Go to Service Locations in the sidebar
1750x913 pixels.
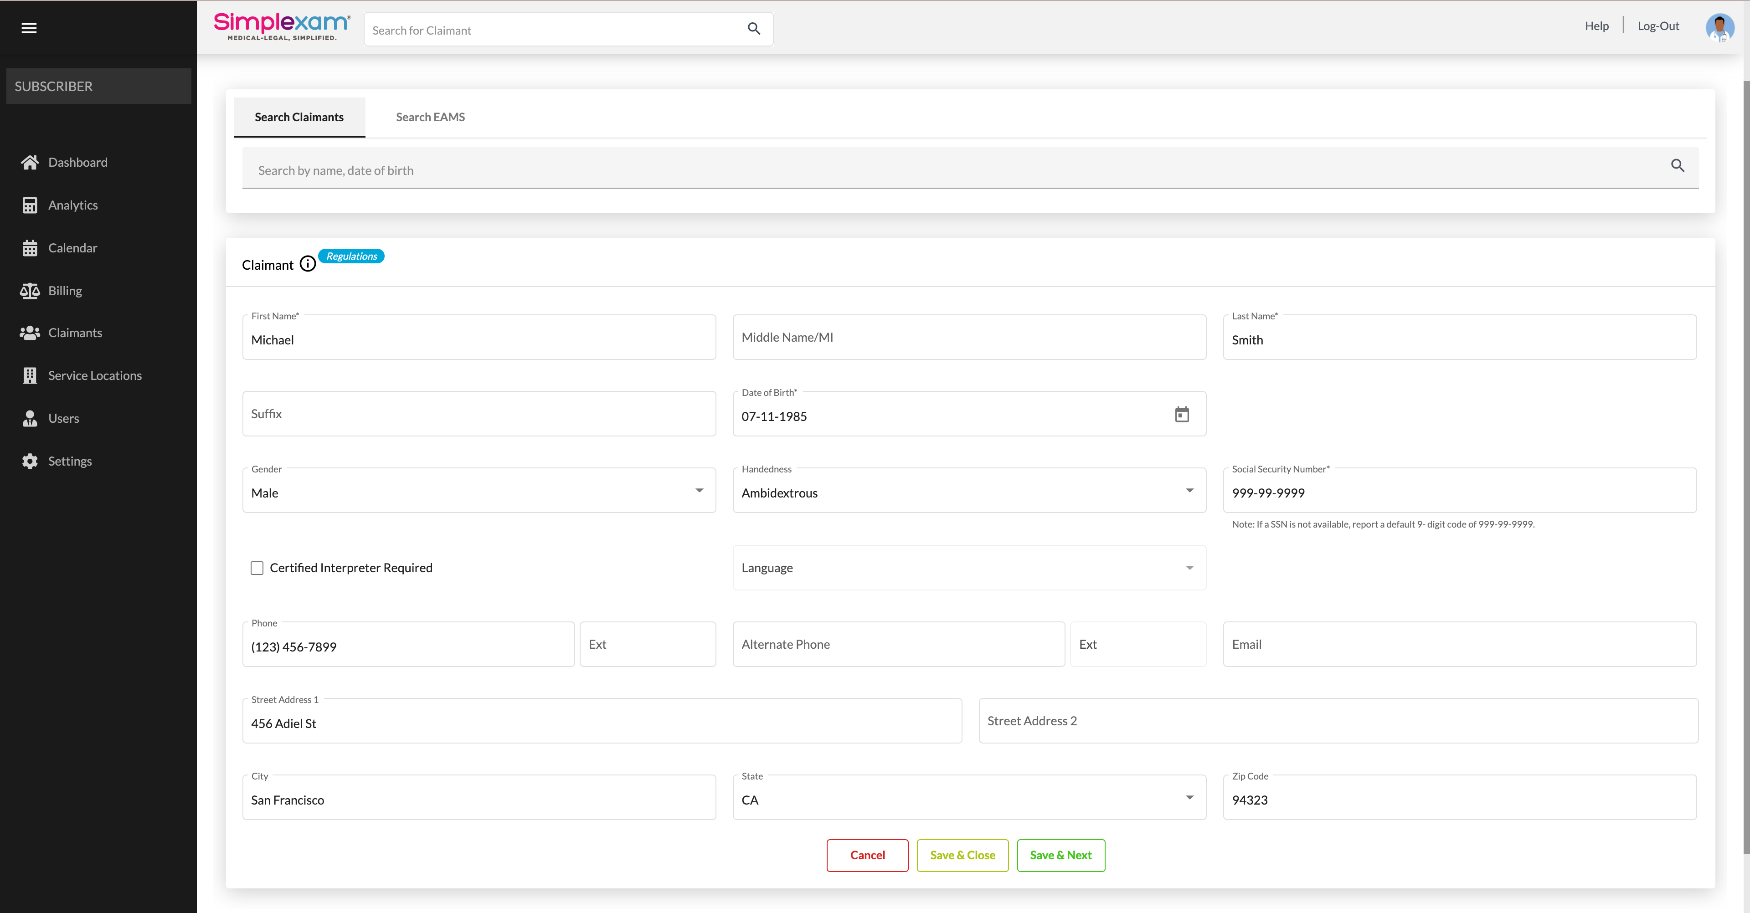tap(94, 376)
